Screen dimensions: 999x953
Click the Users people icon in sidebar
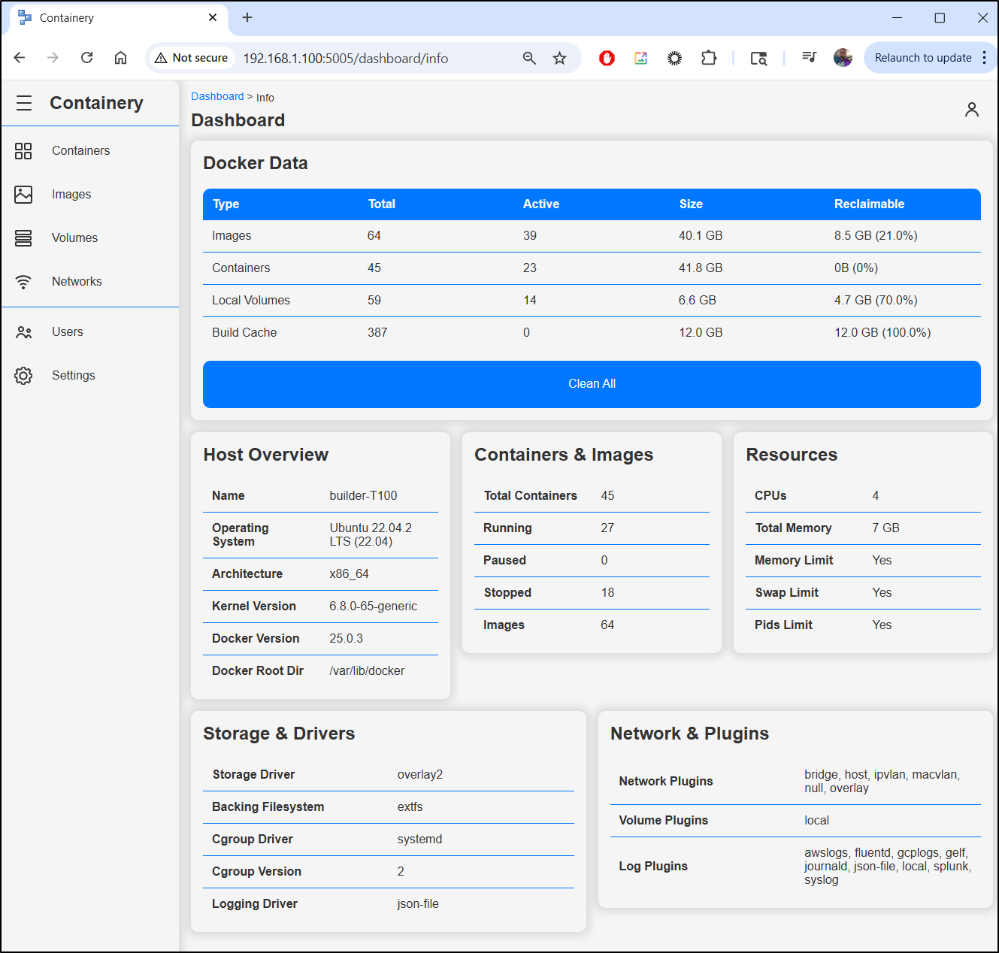[x=23, y=332]
